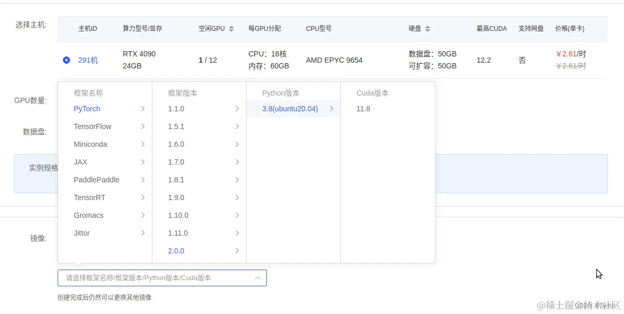The width and height of the screenshot is (624, 314).
Task: Click the 价格(单卡) column header
Action: pyautogui.click(x=570, y=29)
